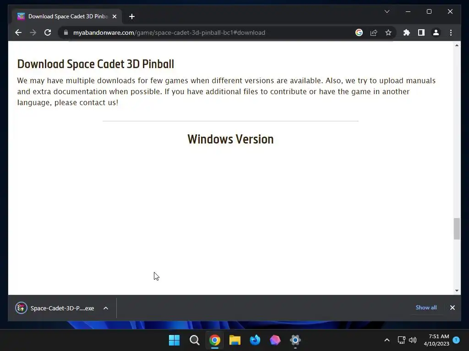The width and height of the screenshot is (469, 351).
Task: Open the notification badge
Action: 456,340
